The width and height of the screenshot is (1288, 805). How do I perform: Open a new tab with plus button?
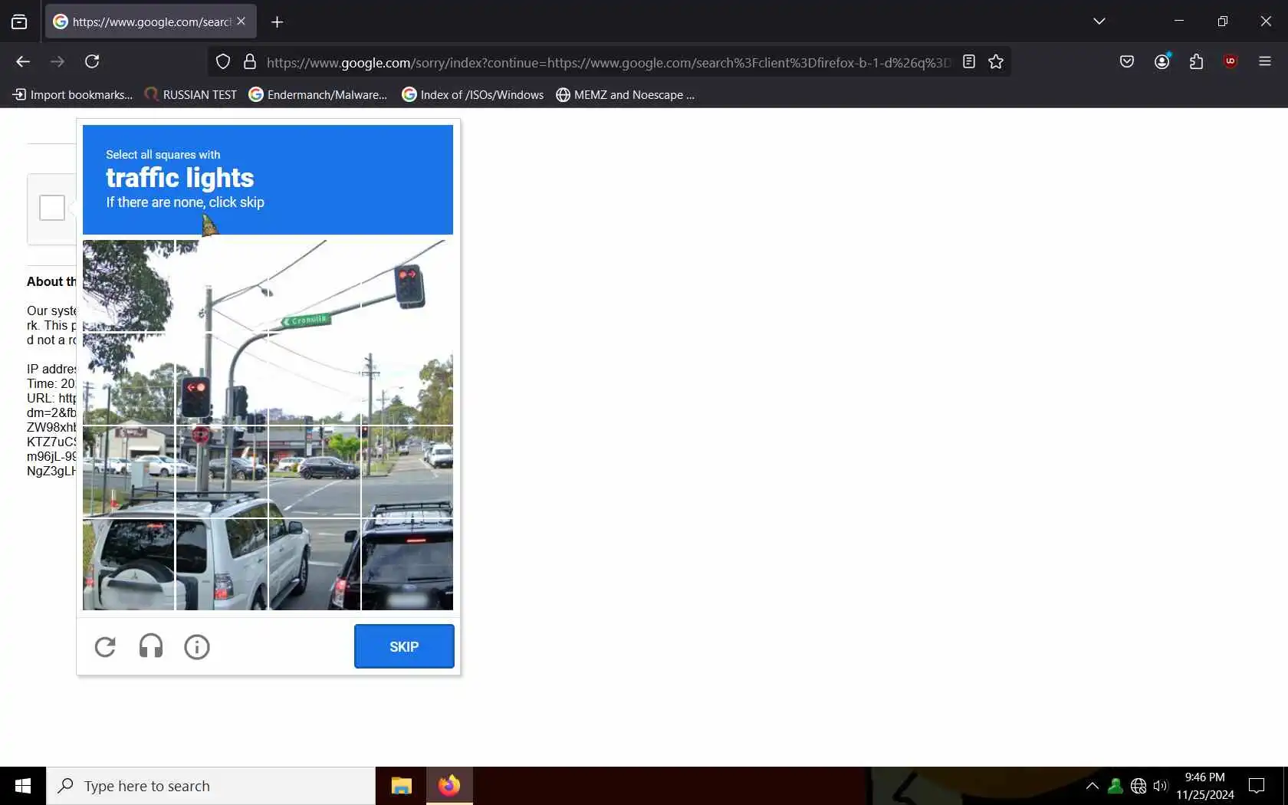278,22
